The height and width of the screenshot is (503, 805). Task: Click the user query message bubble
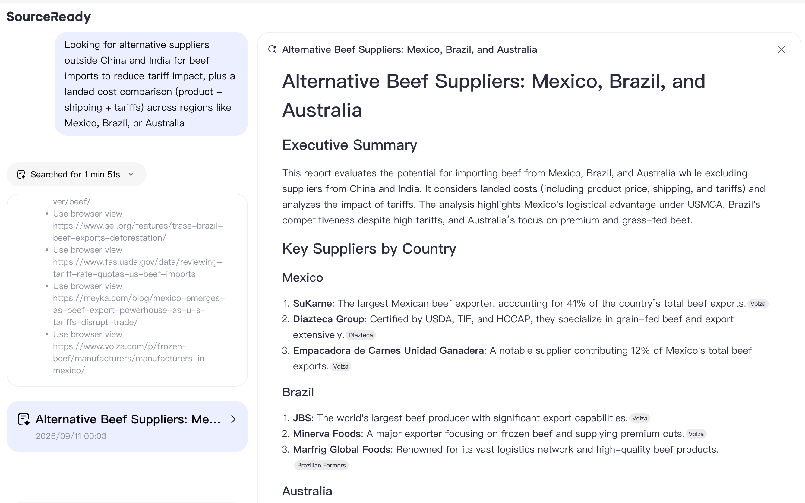coord(151,84)
